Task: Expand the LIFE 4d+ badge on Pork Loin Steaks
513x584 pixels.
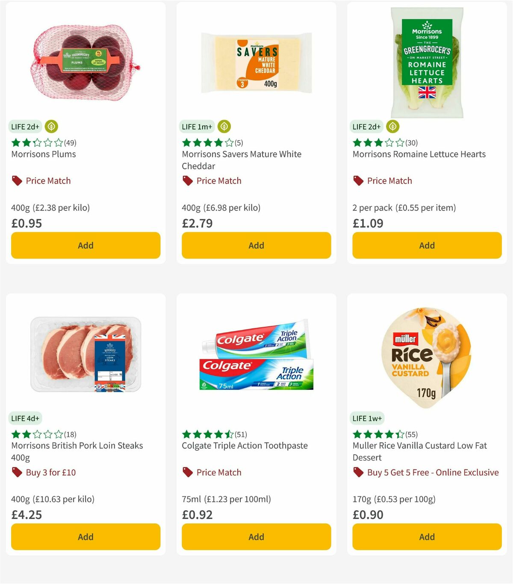Action: 25,418
